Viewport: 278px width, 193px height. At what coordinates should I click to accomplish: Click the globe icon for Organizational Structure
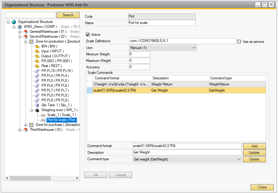click(x=14, y=22)
